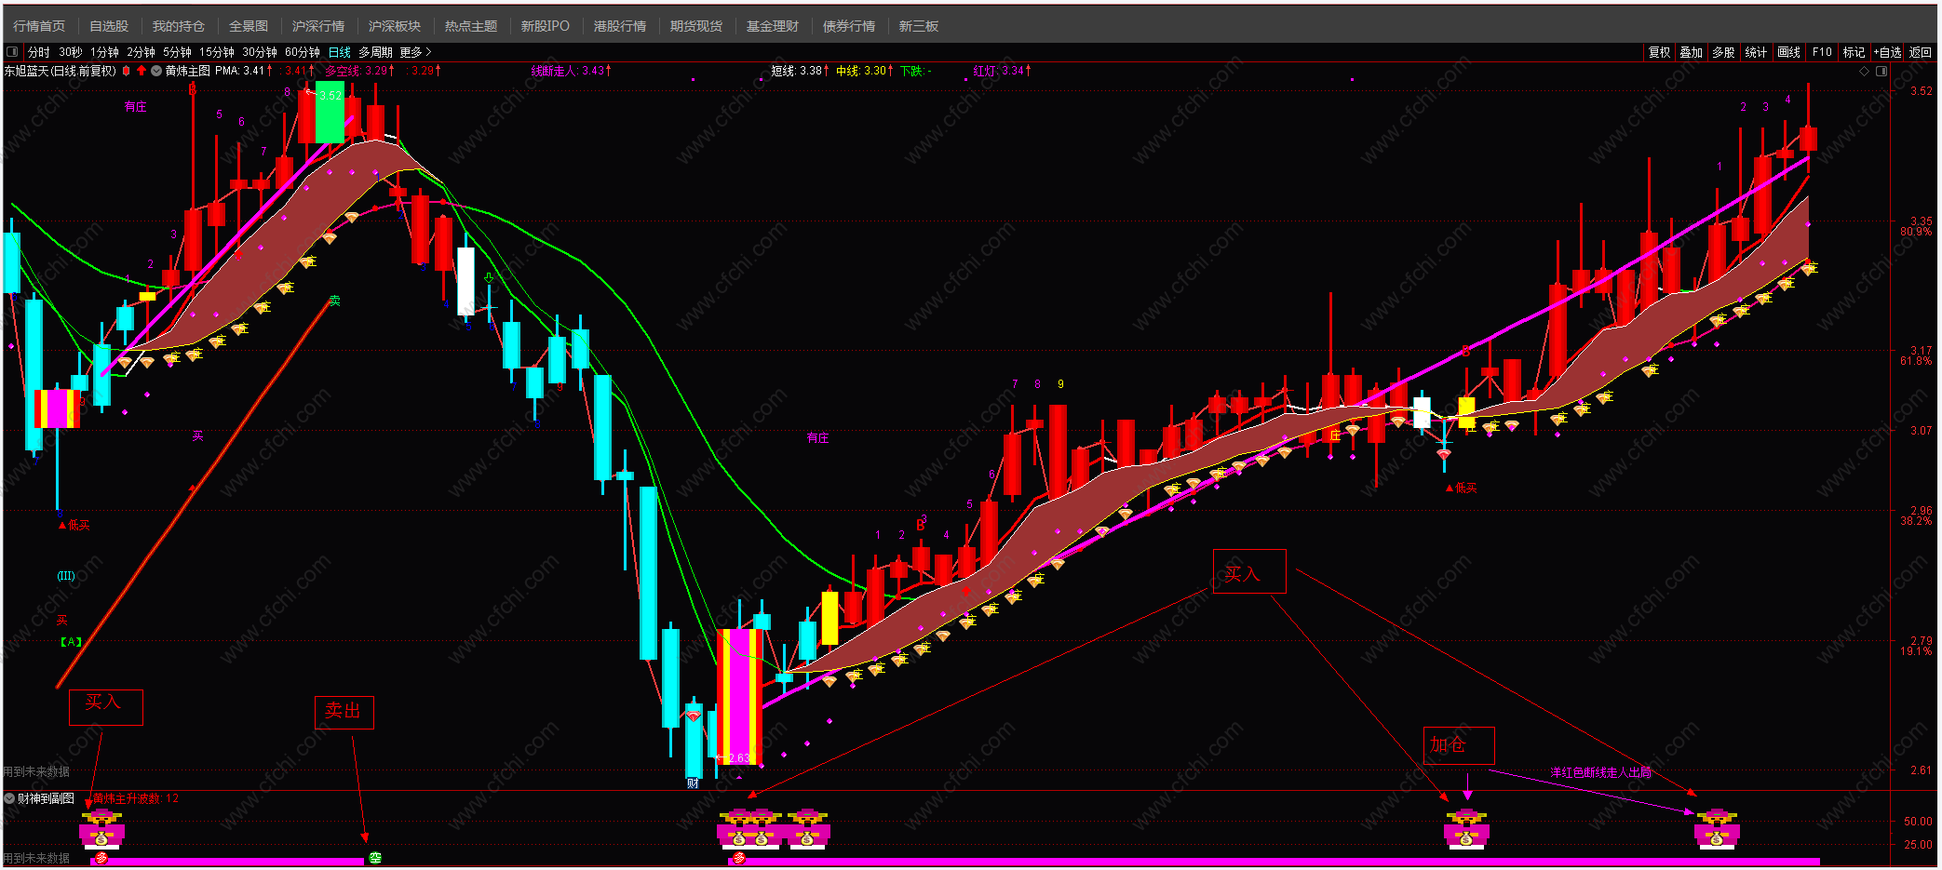Switch to the 期货现货 tab

696,26
